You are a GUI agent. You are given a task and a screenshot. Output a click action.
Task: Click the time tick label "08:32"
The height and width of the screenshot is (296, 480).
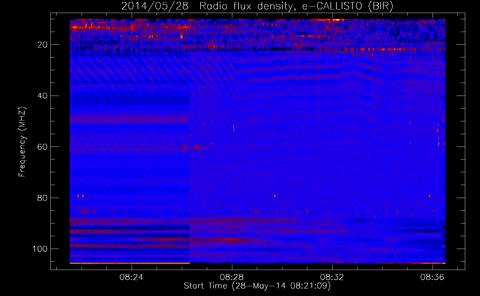point(332,277)
